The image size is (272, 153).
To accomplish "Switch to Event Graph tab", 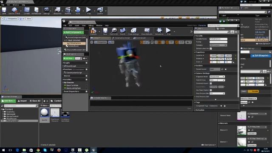I will 141,38.
